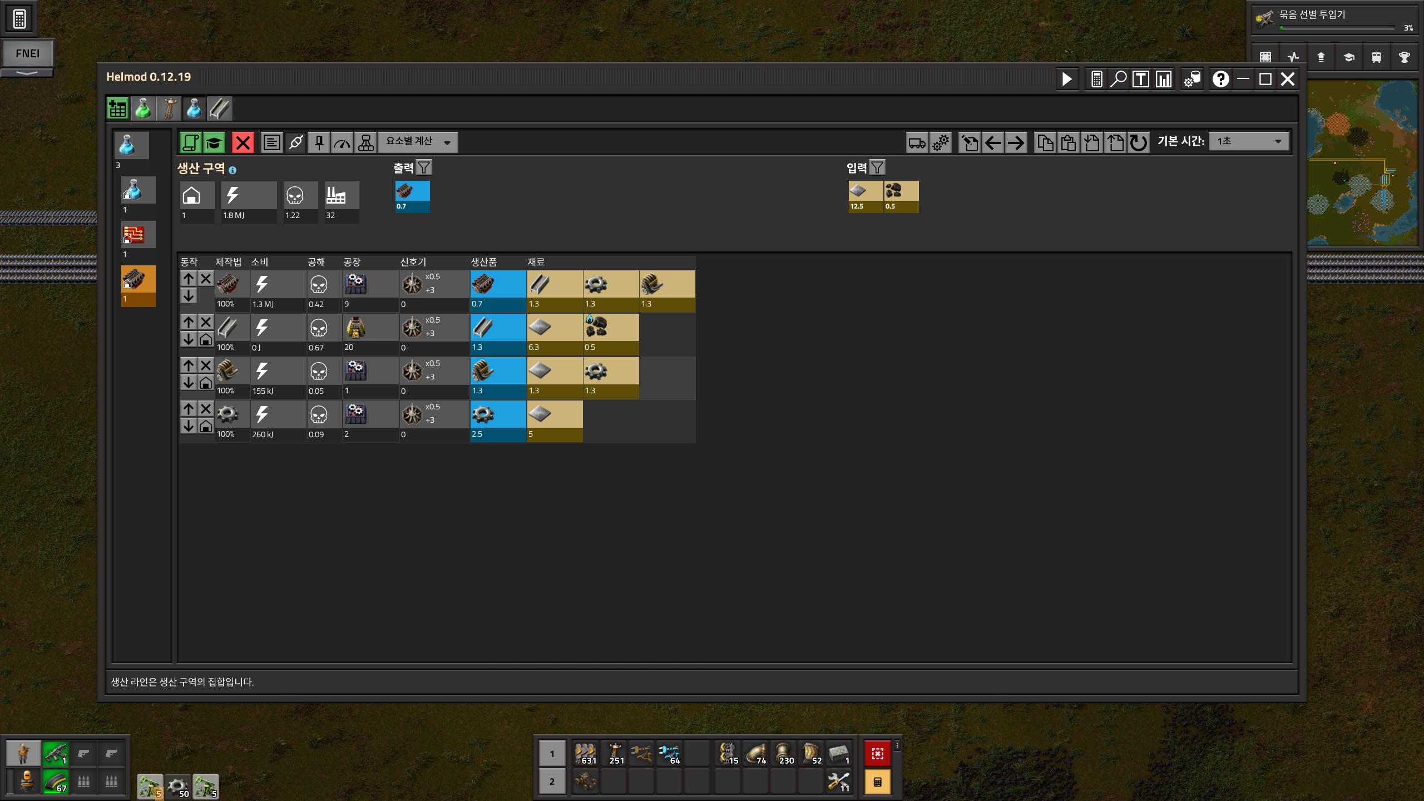Switch to the green science flask tab

tap(143, 108)
